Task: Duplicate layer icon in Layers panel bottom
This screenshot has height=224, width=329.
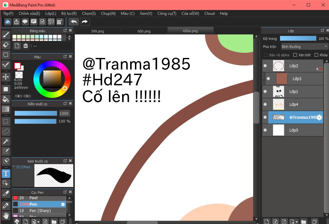Action: pos(314,221)
